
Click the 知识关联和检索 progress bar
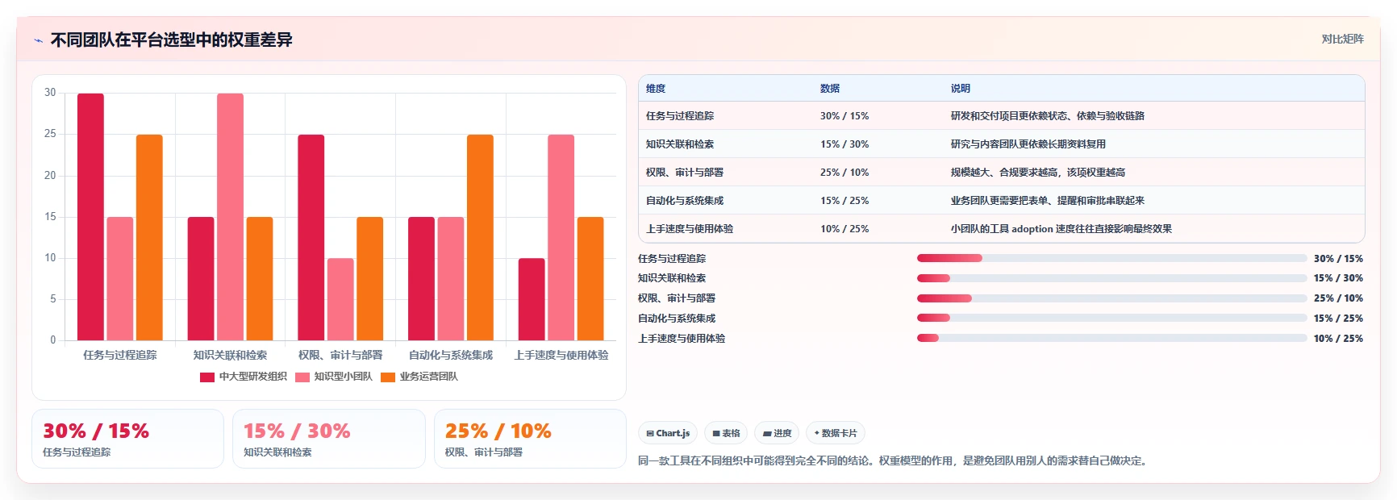coord(1111,278)
